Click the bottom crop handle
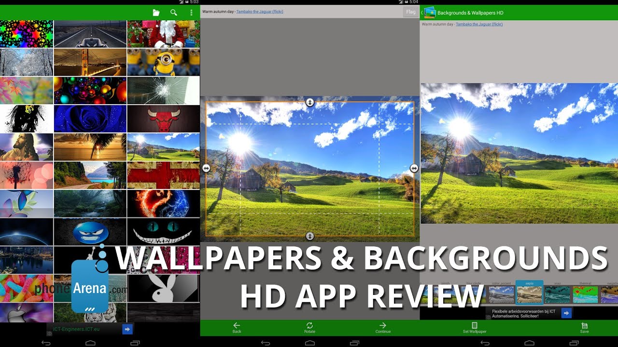 pyautogui.click(x=310, y=236)
